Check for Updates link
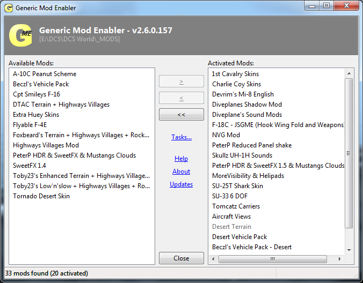This screenshot has width=363, height=283. pos(181,184)
